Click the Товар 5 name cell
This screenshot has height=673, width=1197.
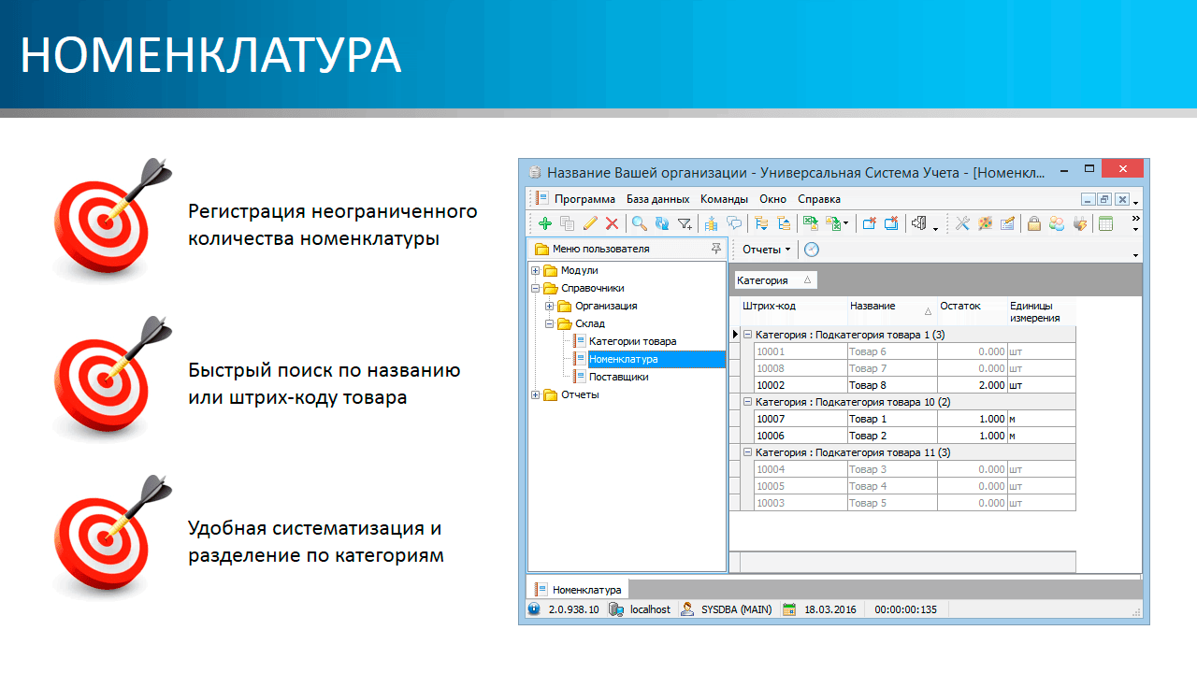click(892, 503)
